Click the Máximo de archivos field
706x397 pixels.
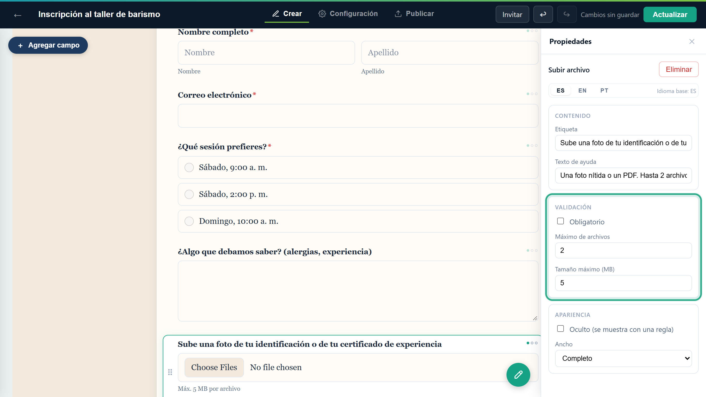(x=623, y=250)
